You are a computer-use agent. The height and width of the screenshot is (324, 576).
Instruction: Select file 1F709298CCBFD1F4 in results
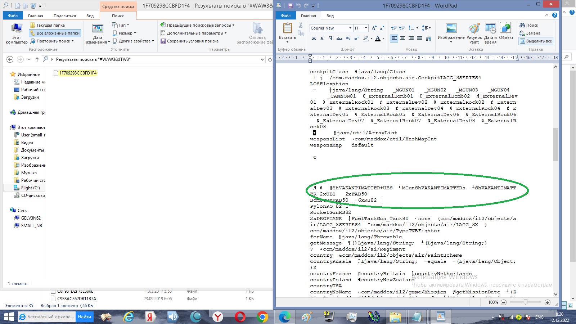point(75,73)
